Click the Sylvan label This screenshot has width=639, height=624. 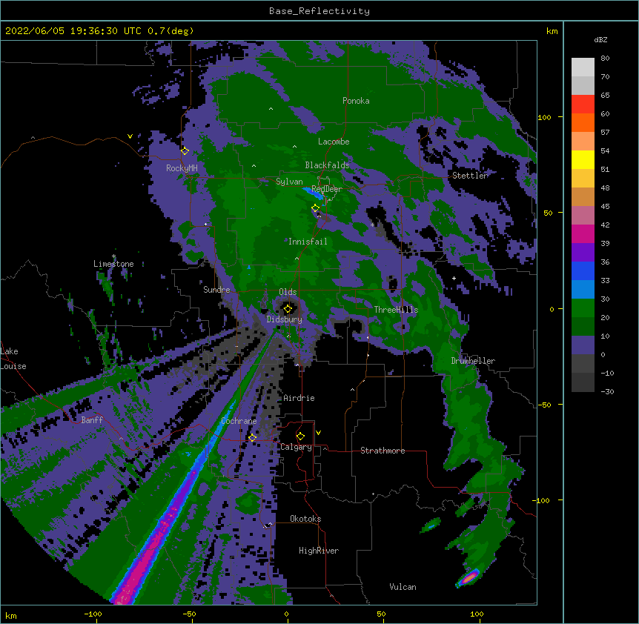point(289,182)
